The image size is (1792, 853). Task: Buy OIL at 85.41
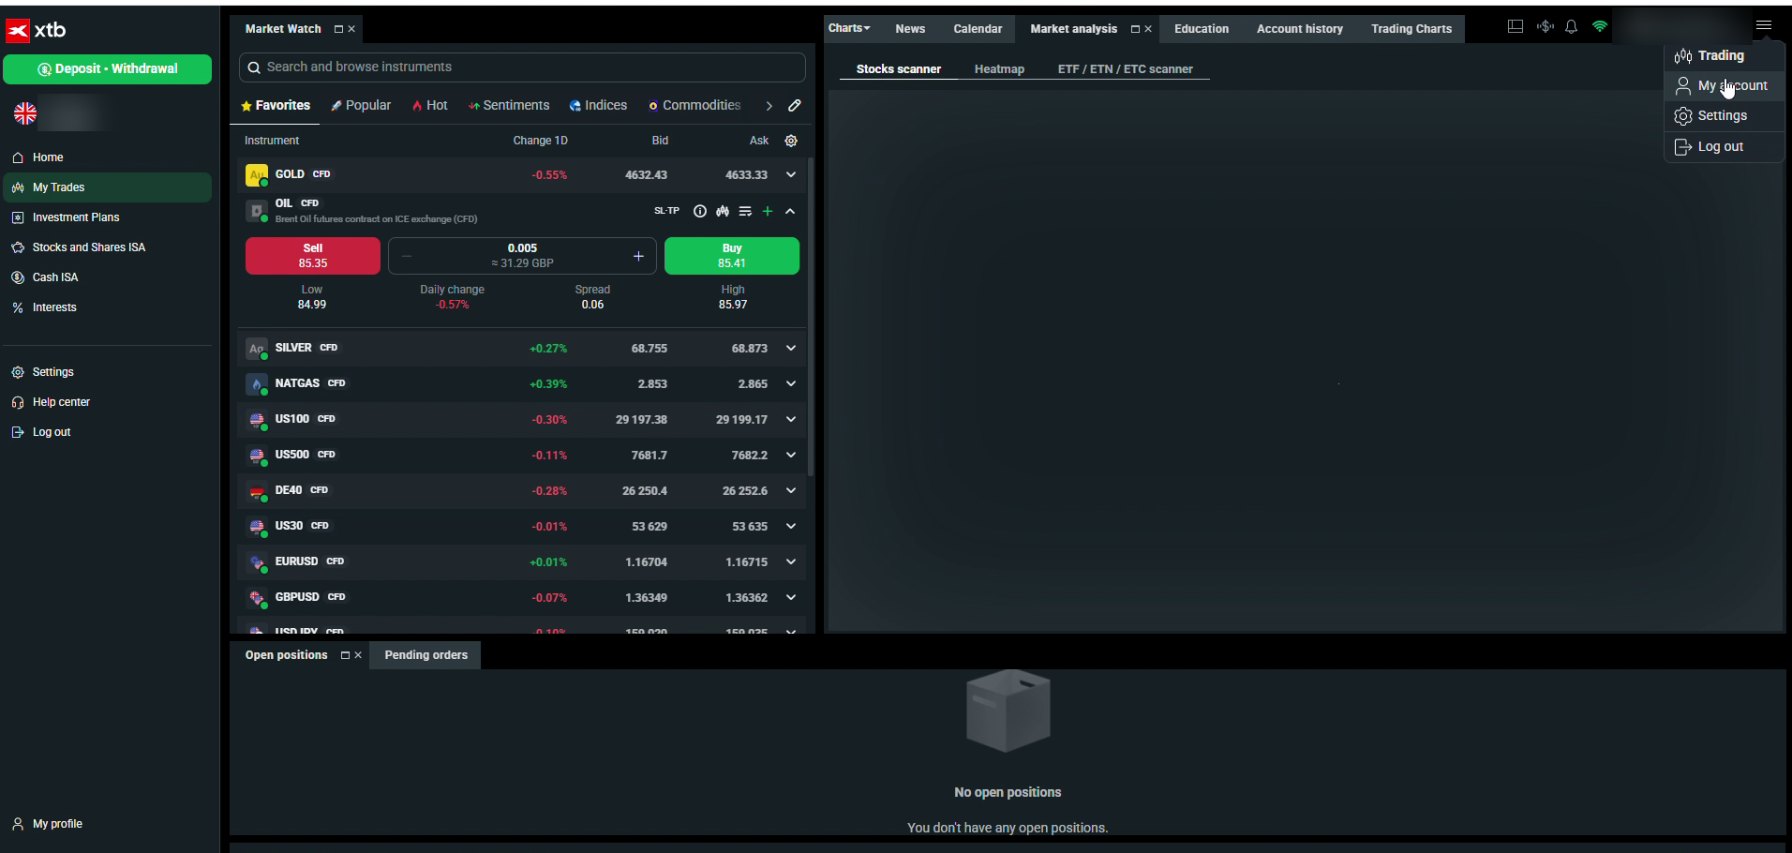(x=732, y=256)
